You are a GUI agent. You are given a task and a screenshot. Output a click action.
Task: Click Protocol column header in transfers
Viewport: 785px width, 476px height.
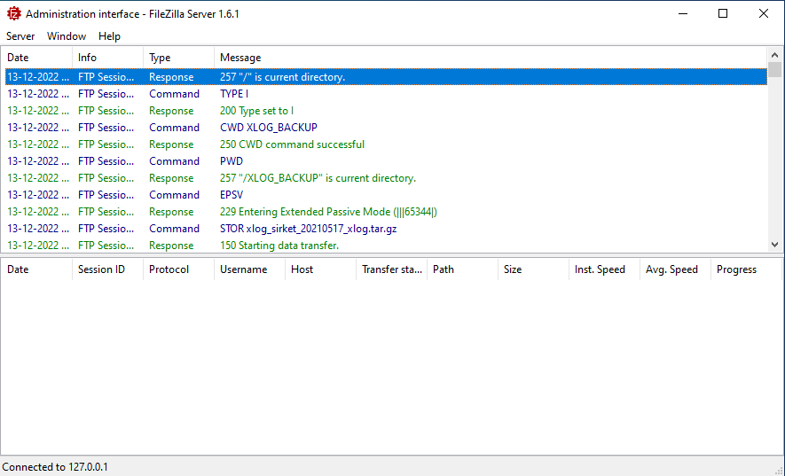pos(179,269)
